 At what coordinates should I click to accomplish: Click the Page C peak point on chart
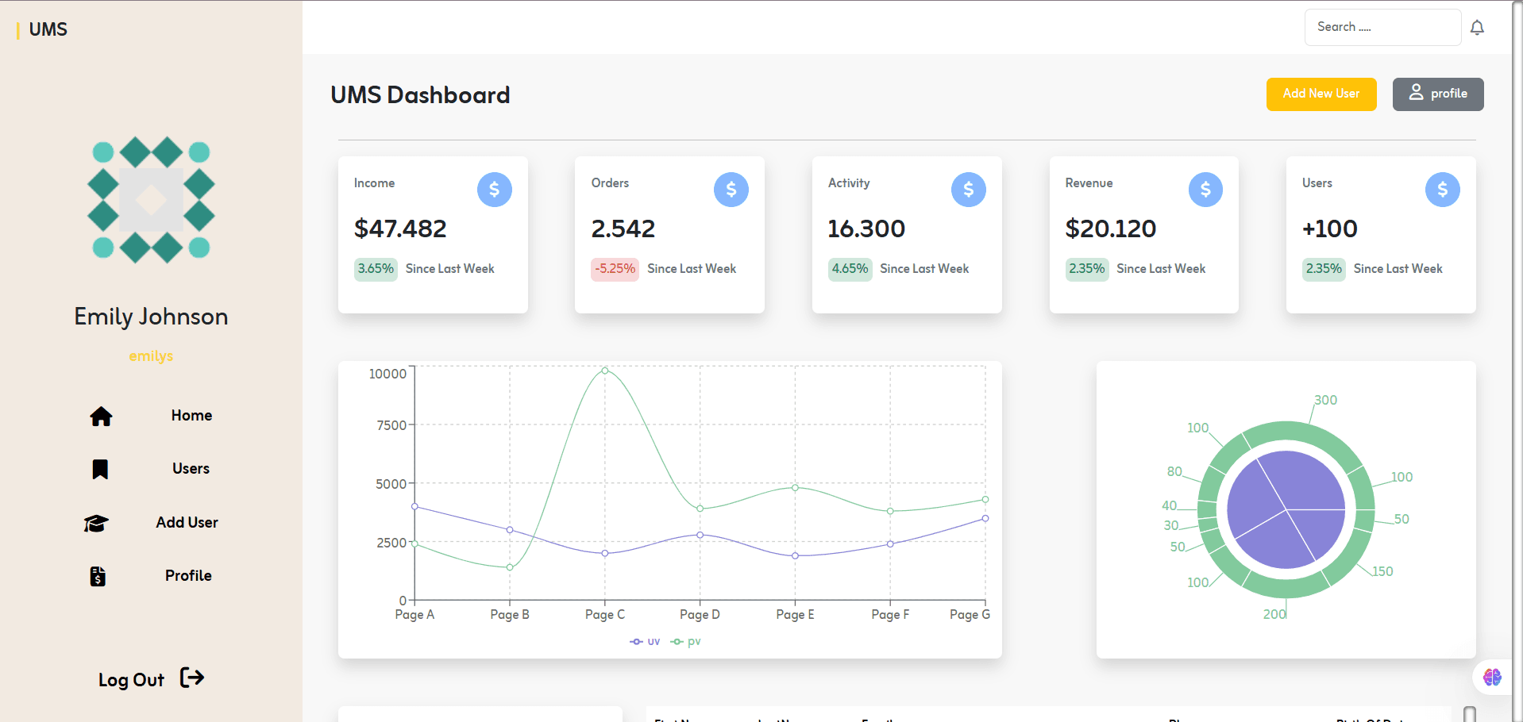(605, 371)
